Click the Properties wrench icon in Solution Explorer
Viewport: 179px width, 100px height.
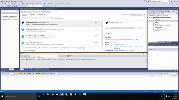[x=169, y=11]
